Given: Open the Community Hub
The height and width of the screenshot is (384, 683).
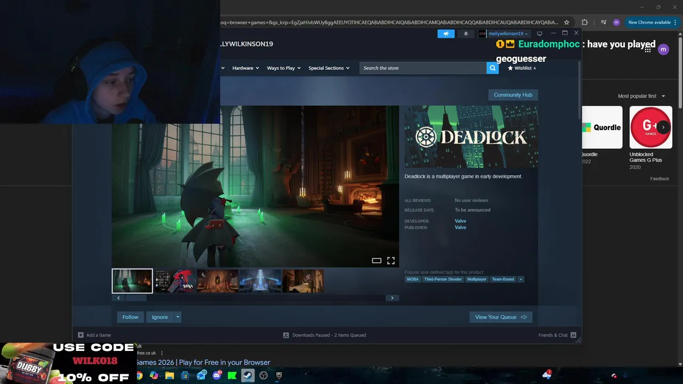Looking at the screenshot, I should point(513,95).
